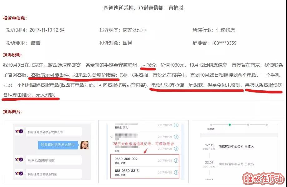Tap the info icon on the 石家庄, 河北 call row

click(x=176, y=125)
